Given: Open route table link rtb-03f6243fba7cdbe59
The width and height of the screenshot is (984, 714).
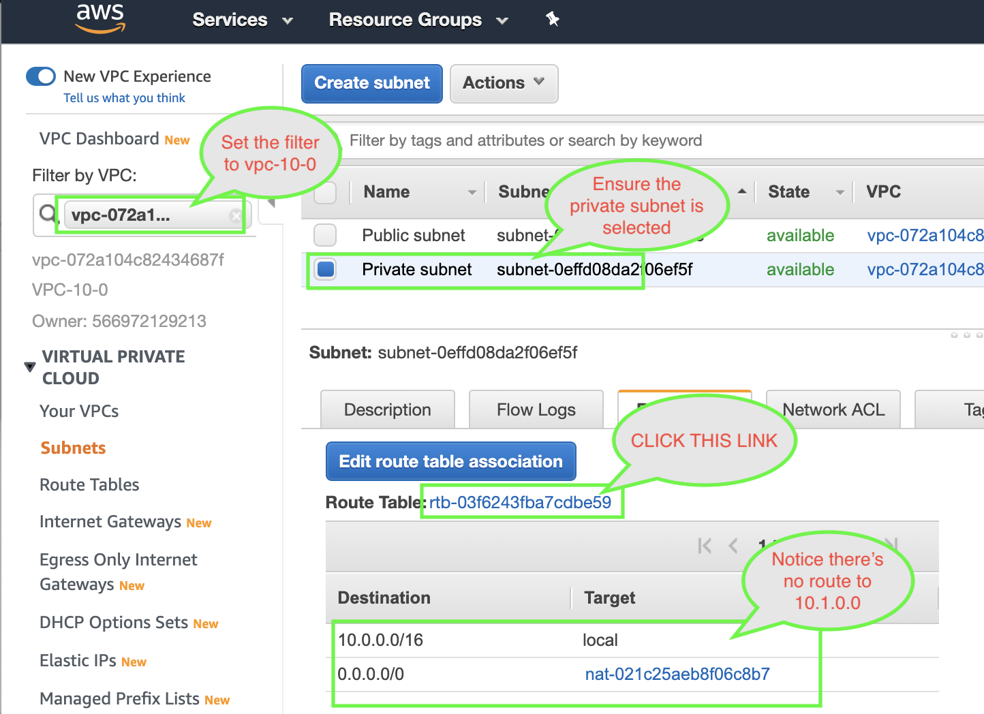Looking at the screenshot, I should click(520, 502).
